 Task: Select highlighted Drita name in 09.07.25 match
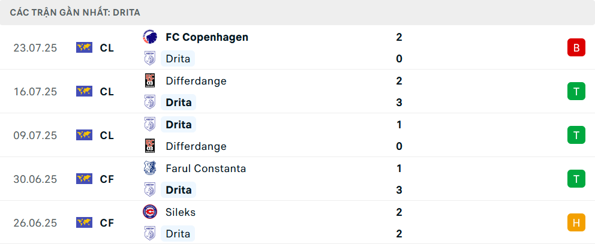(x=178, y=125)
